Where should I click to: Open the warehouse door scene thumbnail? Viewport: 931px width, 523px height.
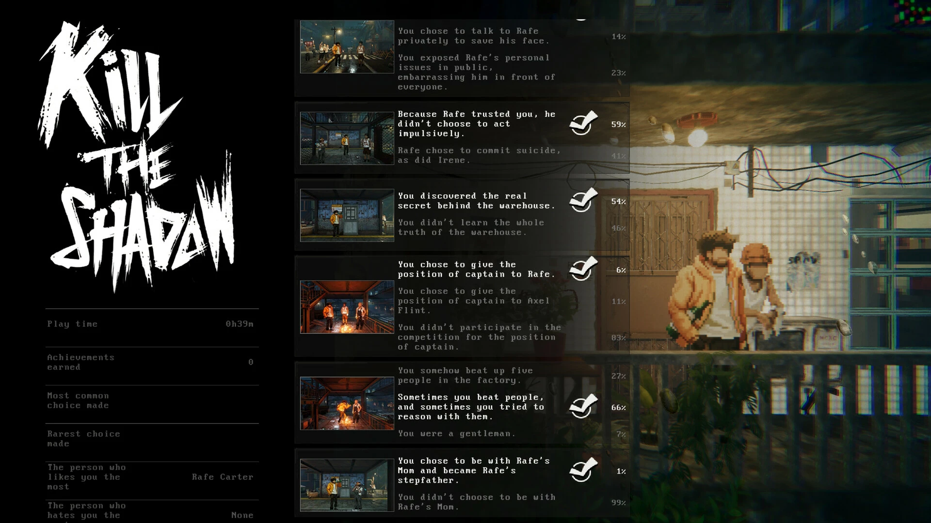coord(347,215)
